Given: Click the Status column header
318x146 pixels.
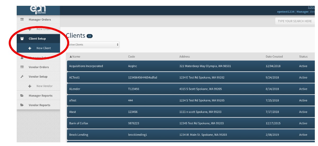Looking at the screenshot, I should (303, 56).
